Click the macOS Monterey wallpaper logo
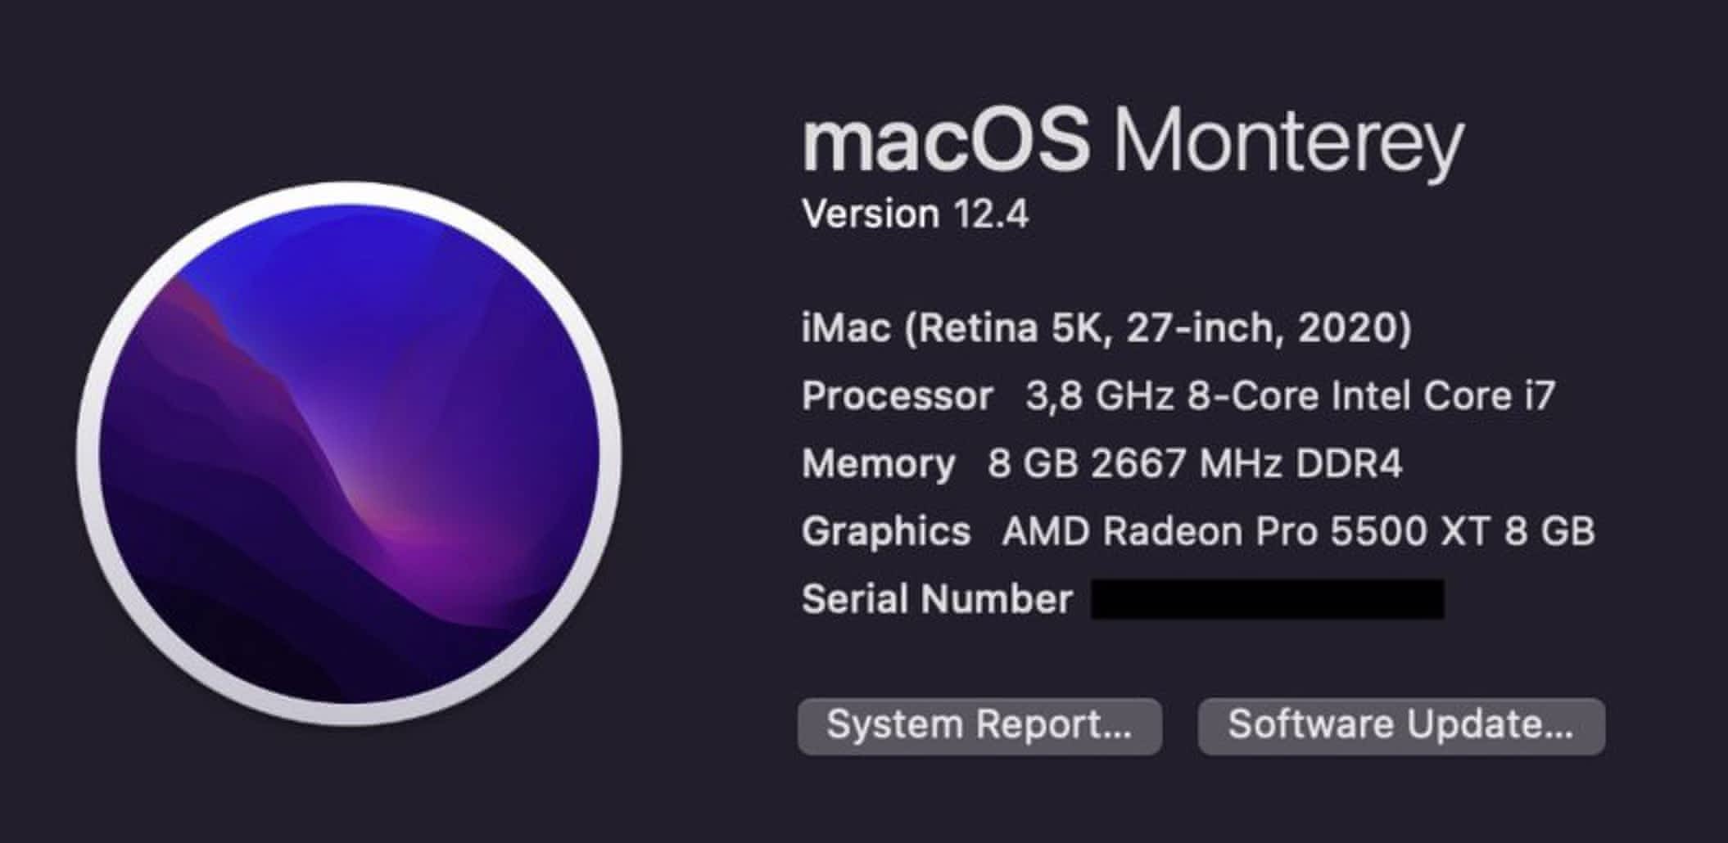This screenshot has width=1728, height=843. (350, 454)
